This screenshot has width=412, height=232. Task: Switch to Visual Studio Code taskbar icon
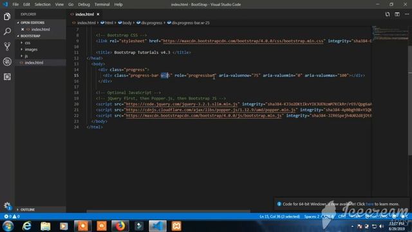tap(158, 226)
